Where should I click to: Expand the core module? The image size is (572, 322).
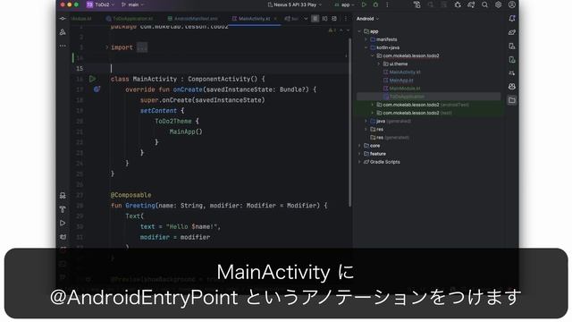pyautogui.click(x=359, y=146)
